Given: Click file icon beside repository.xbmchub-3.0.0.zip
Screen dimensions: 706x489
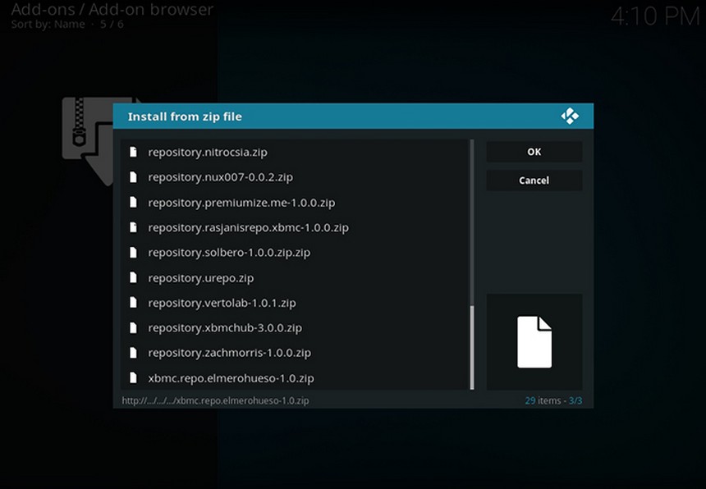Looking at the screenshot, I should (x=133, y=327).
